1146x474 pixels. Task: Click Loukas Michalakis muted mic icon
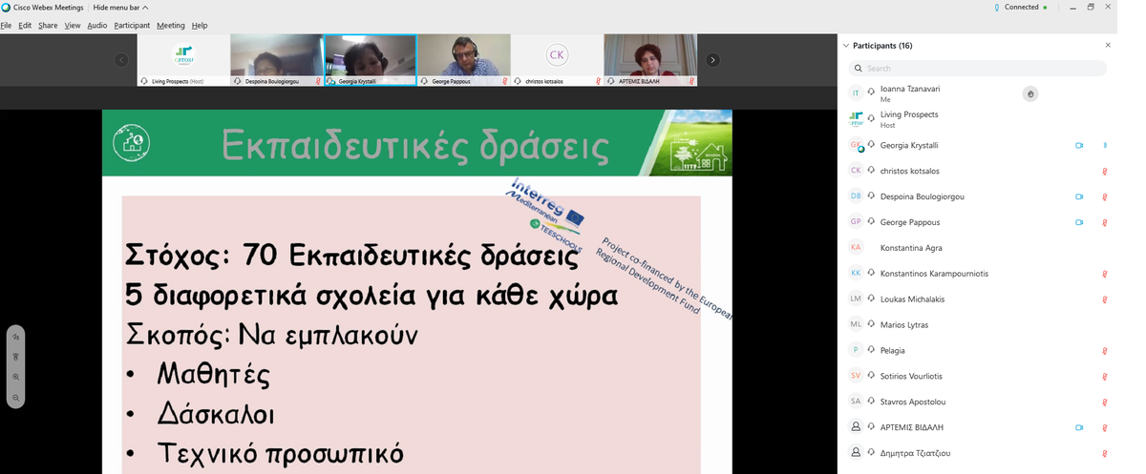tap(1105, 299)
